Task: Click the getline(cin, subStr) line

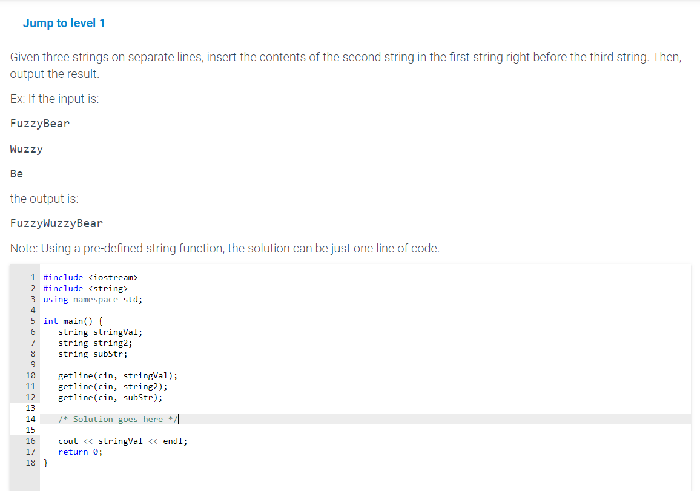Action: pyautogui.click(x=110, y=397)
